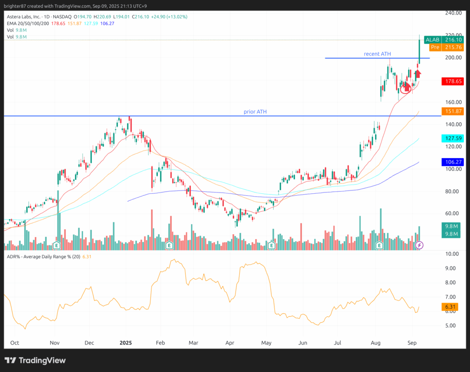Click the 'ADR% - Average Daily Range % (20)' legend
The image size is (470, 372).
44,257
